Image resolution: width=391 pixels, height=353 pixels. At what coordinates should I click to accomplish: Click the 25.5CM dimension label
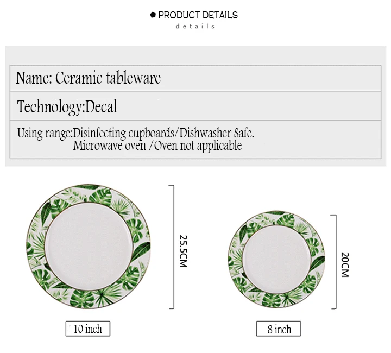184,251
